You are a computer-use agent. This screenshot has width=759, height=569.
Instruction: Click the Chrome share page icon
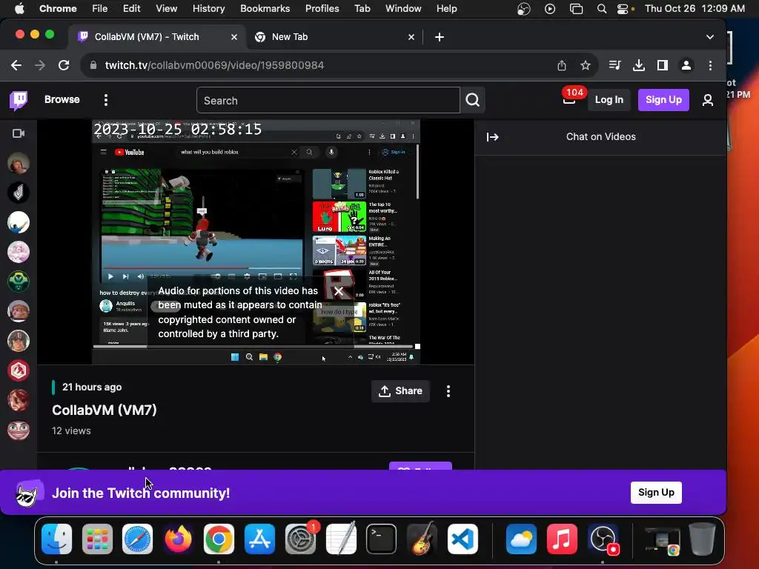562,65
